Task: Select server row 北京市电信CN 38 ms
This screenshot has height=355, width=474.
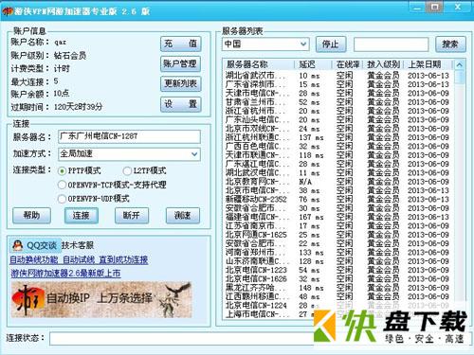Action: (337, 190)
